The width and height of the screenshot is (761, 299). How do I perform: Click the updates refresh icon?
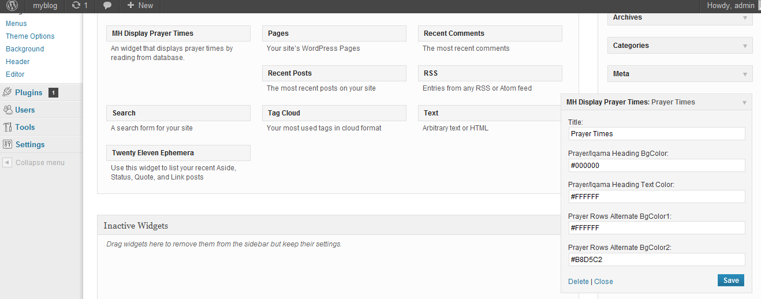click(x=76, y=5)
